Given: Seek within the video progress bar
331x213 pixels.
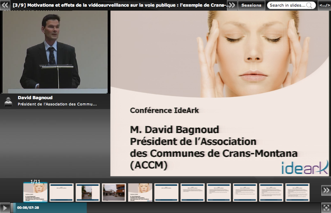Looking at the screenshot, I should click(166, 208).
